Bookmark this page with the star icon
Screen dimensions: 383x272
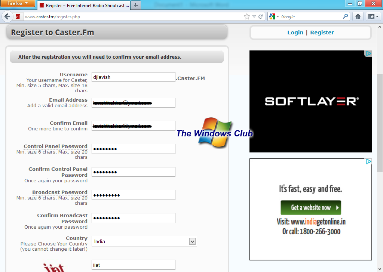247,16
